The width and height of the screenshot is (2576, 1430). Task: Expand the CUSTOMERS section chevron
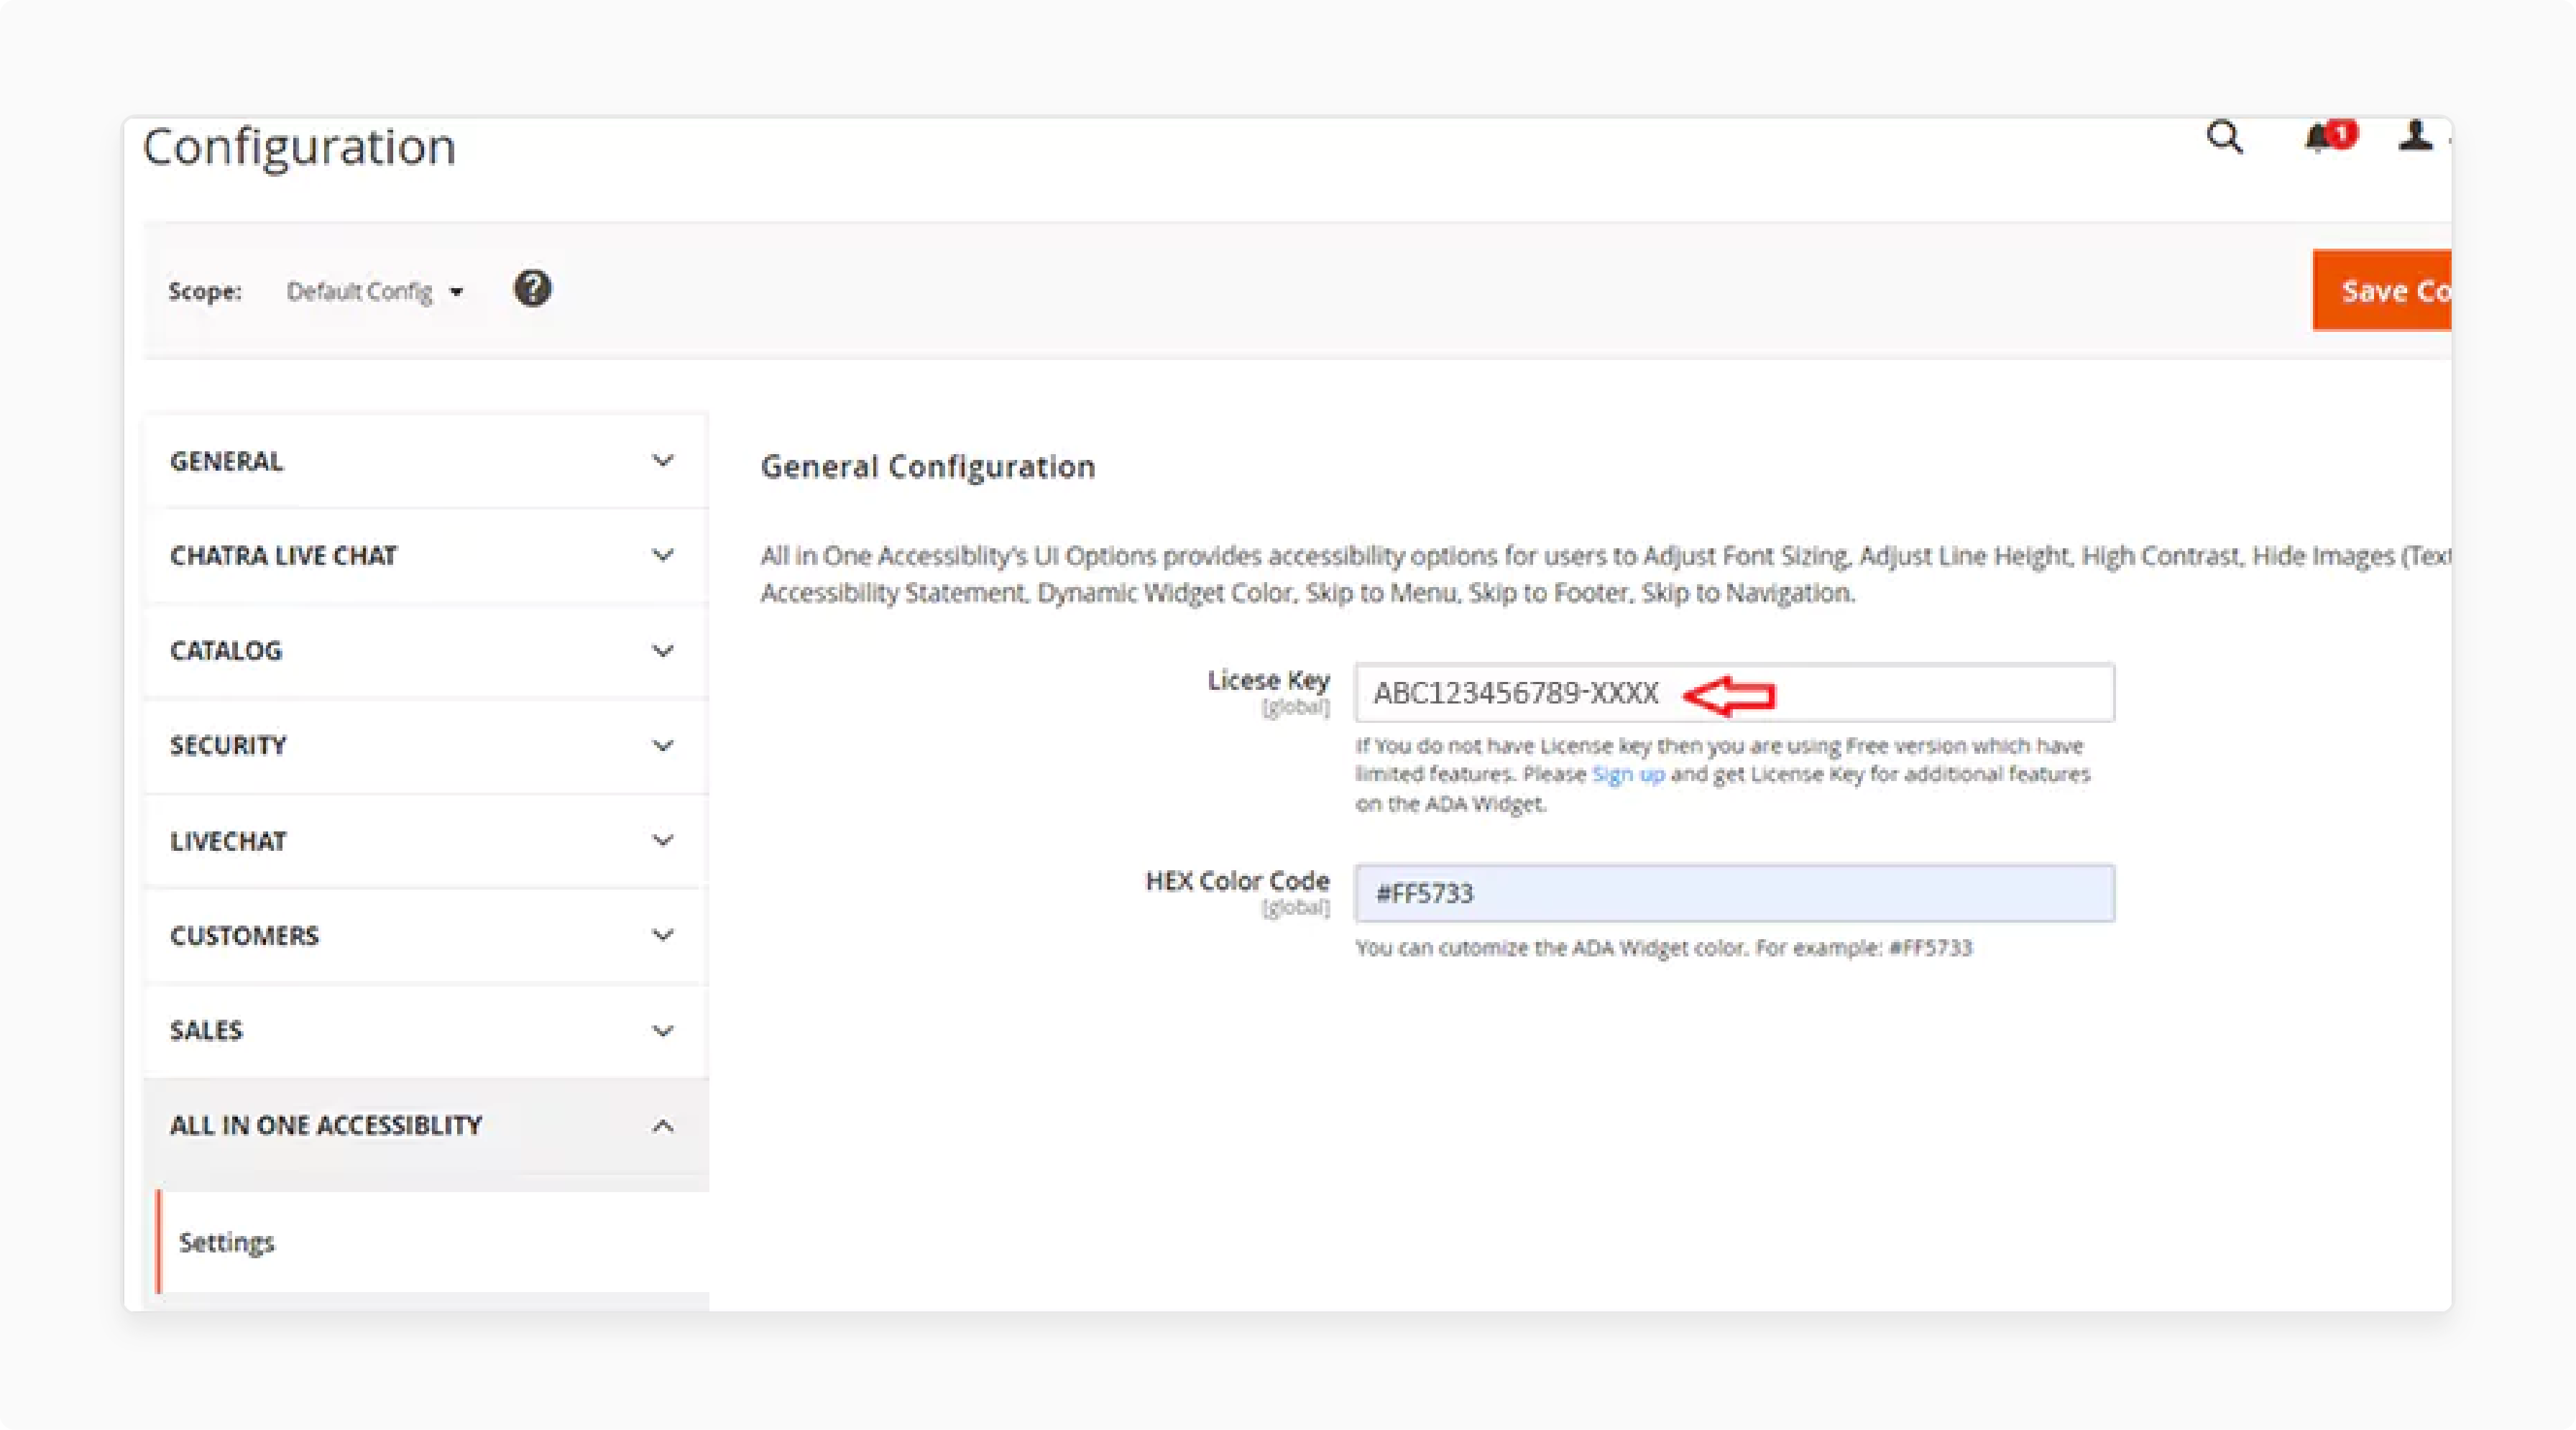[662, 935]
